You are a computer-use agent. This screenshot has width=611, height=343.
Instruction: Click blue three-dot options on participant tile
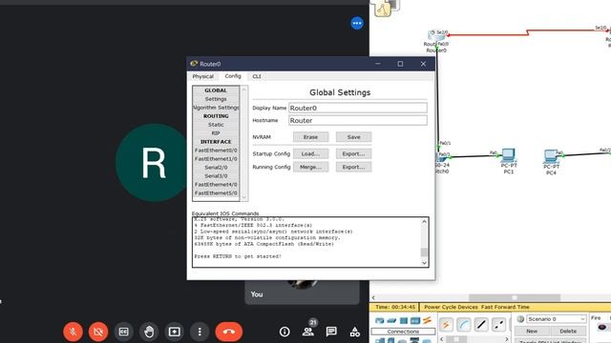click(357, 23)
